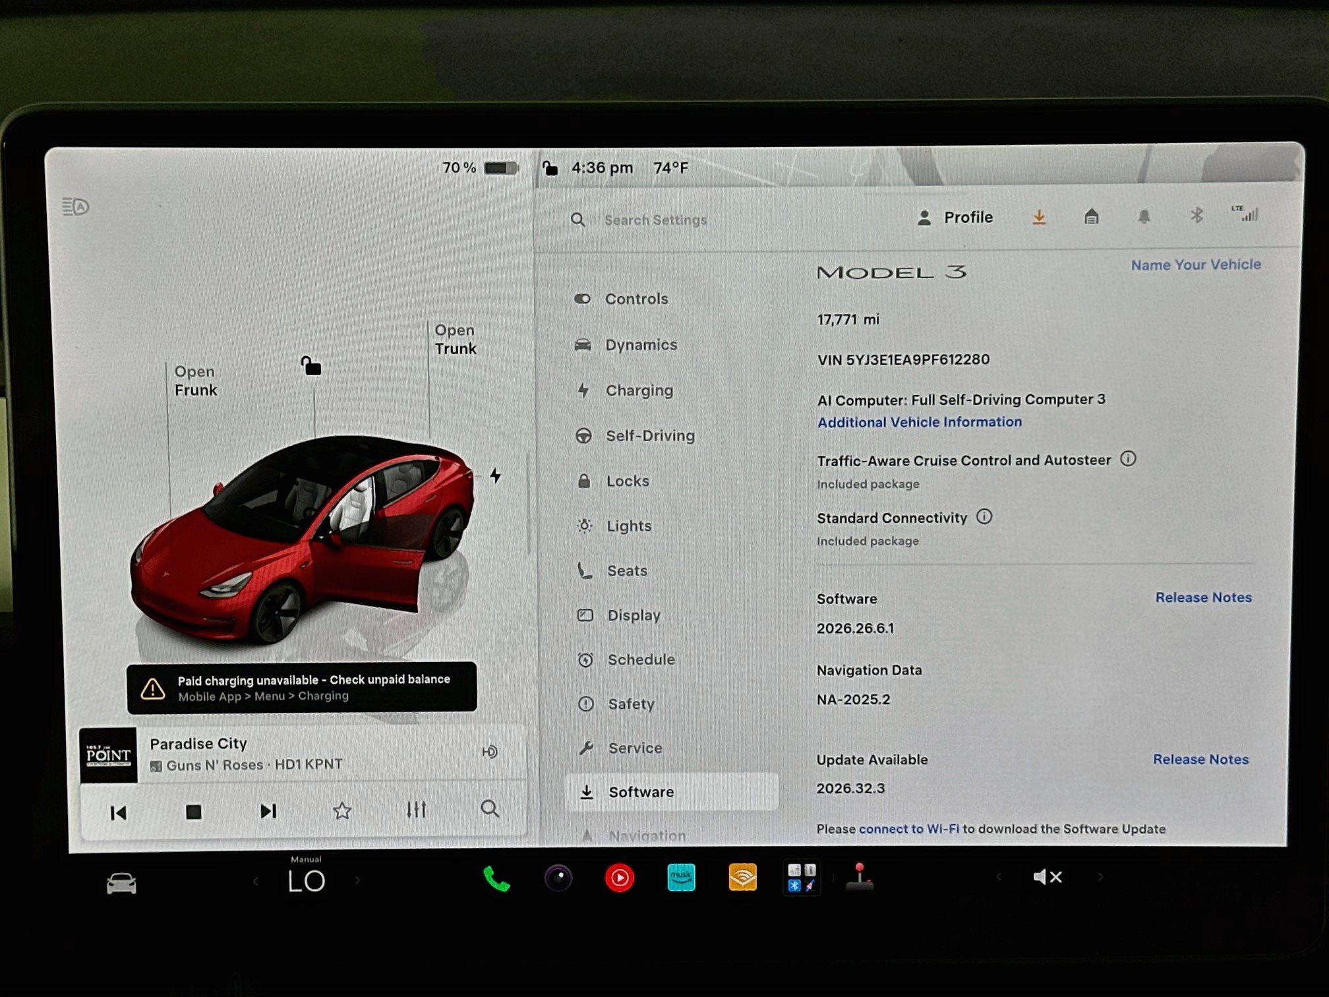The height and width of the screenshot is (997, 1329).
Task: Open Additional Vehicle Information link
Action: 920,422
